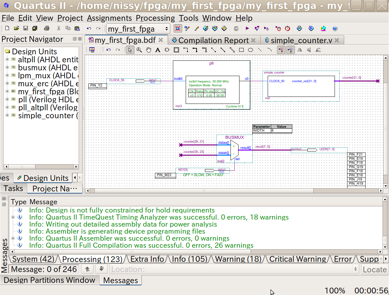Screen dimensions: 389x295
Task: Select the Oval drawing tool
Action: [x=251, y=50]
